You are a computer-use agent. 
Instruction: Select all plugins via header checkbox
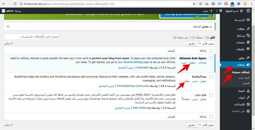point(211,51)
